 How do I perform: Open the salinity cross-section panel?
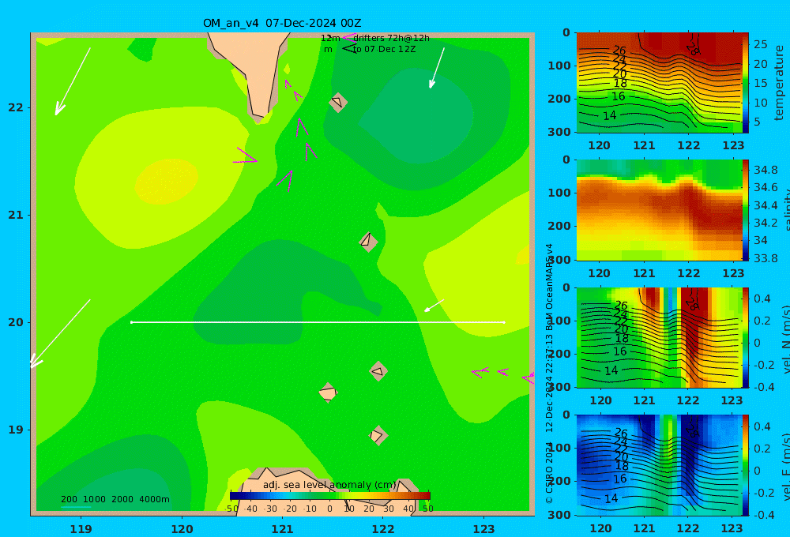click(659, 210)
